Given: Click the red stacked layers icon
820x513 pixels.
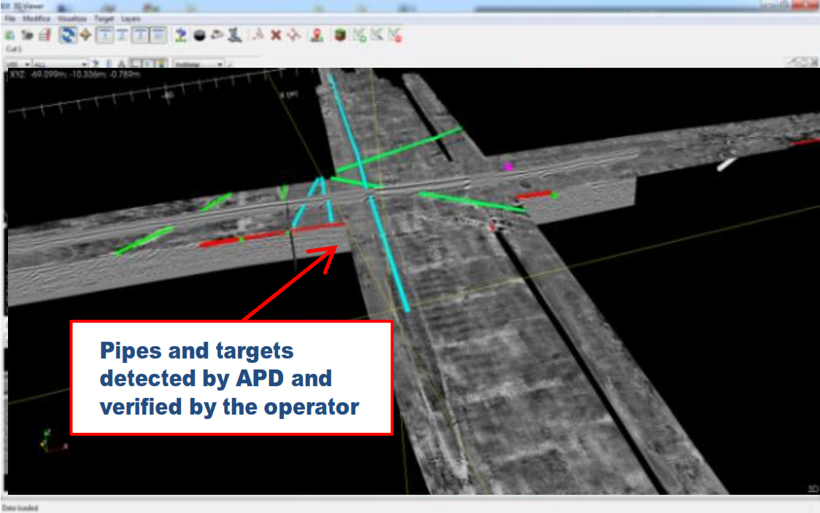Looking at the screenshot, I should pyautogui.click(x=45, y=34).
